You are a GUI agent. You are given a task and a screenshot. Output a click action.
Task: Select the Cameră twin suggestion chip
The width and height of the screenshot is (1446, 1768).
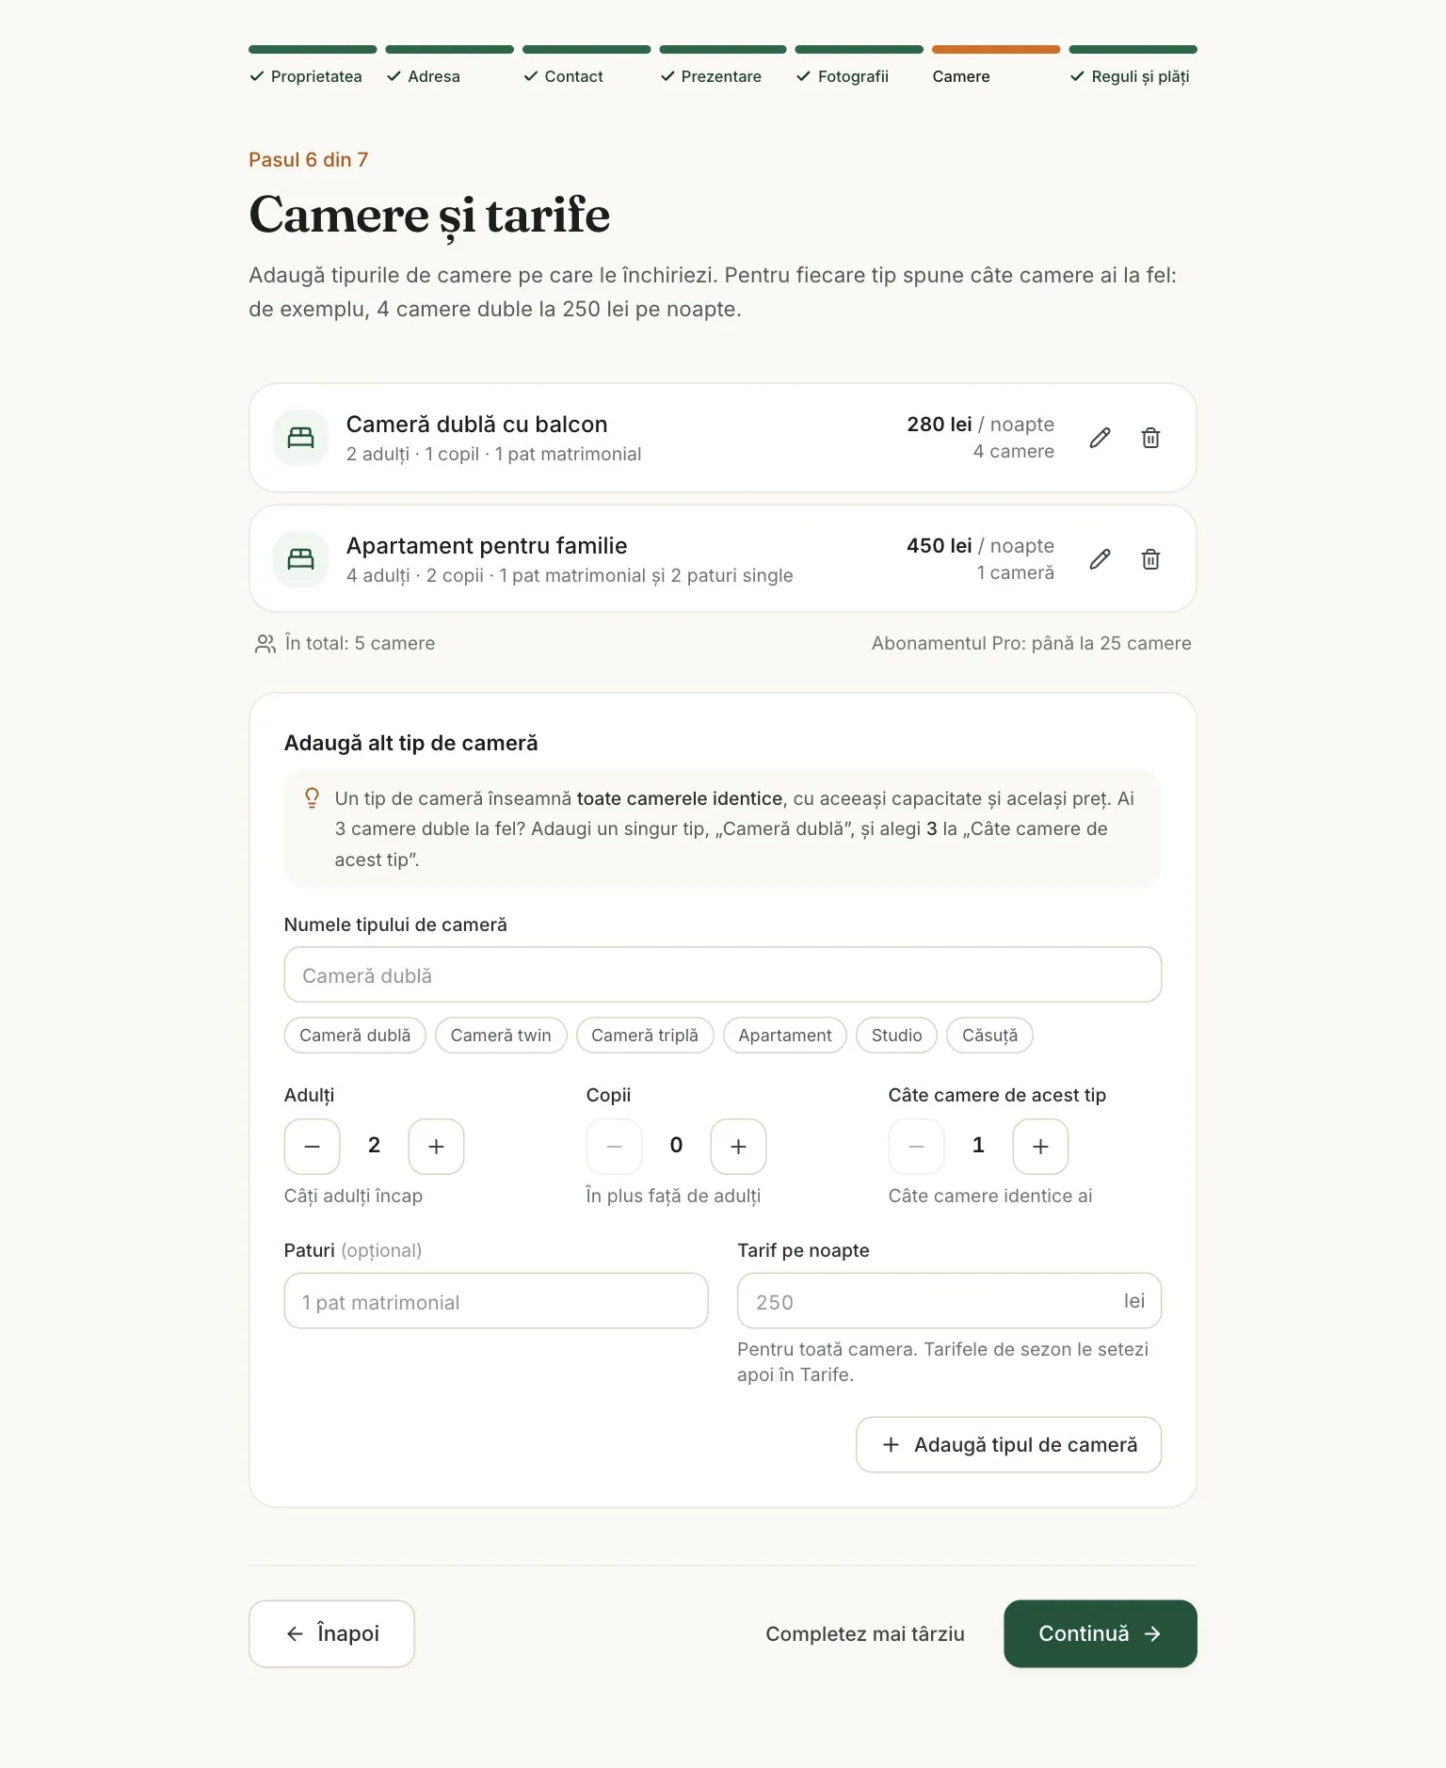coord(501,1035)
